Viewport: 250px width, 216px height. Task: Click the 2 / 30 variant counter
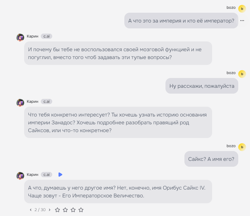40,210
